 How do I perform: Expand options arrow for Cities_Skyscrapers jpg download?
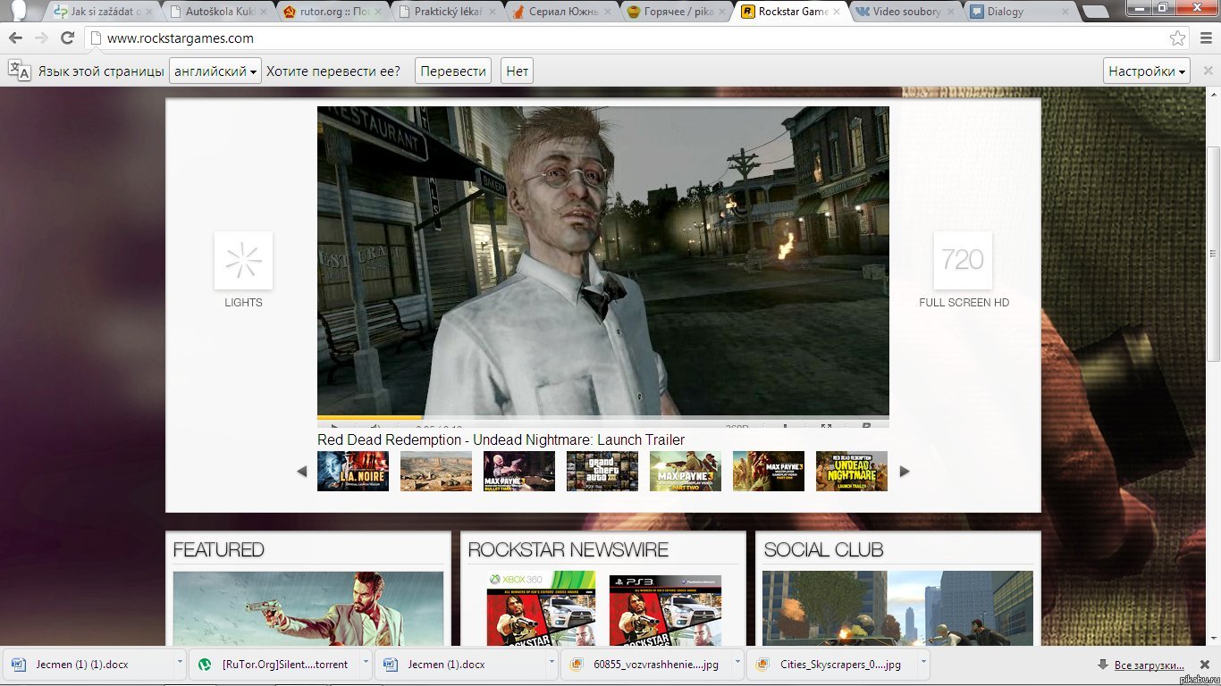[x=923, y=664]
